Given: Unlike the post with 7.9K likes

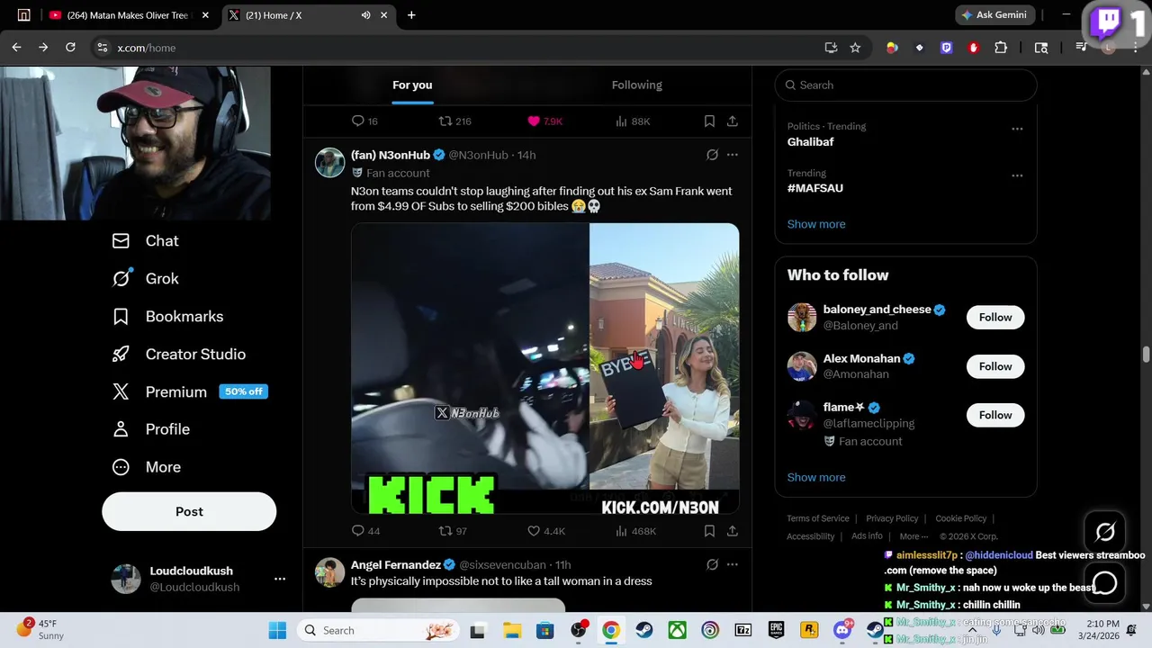Looking at the screenshot, I should tap(544, 121).
